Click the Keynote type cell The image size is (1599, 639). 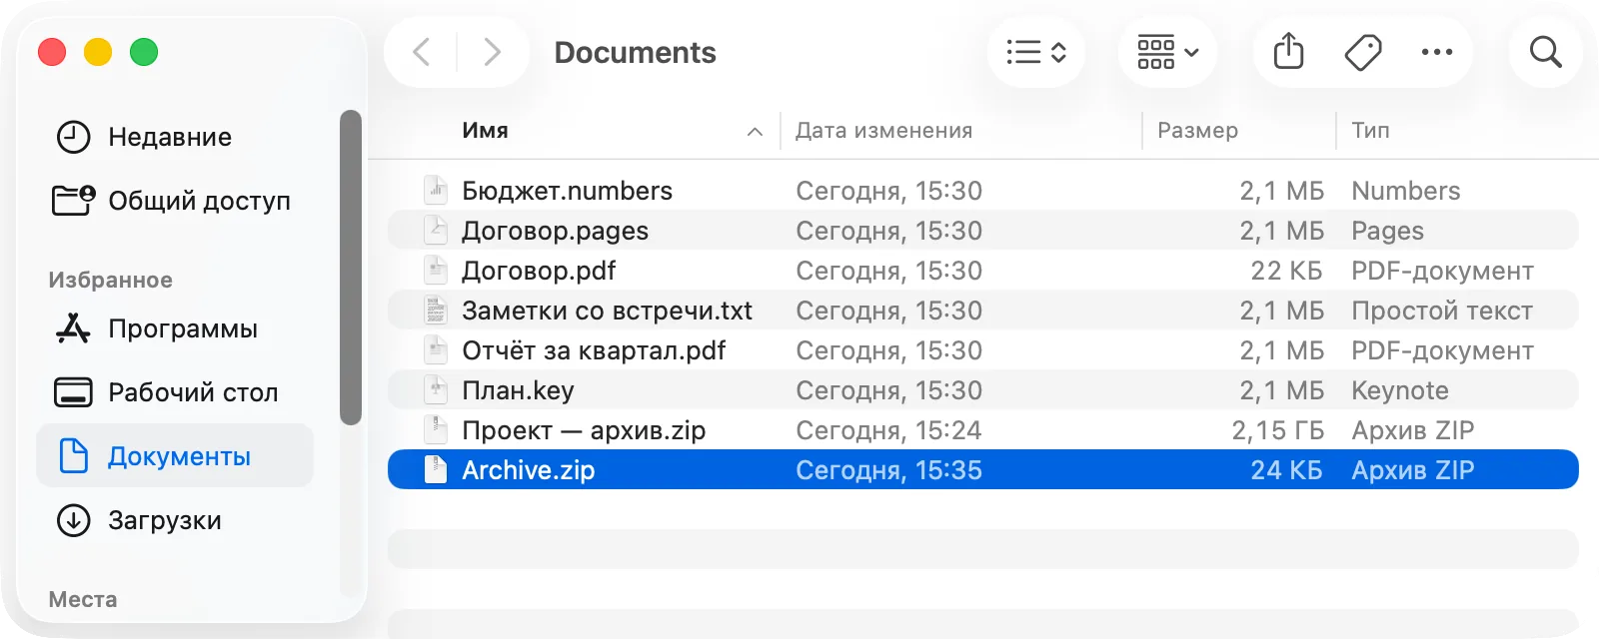tap(1399, 390)
